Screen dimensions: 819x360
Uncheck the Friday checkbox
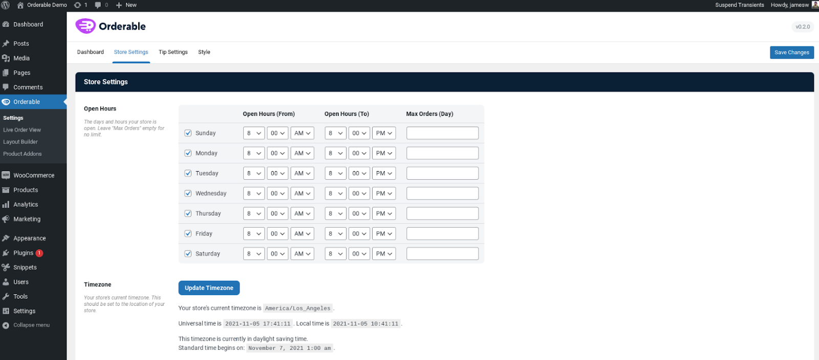click(x=188, y=234)
